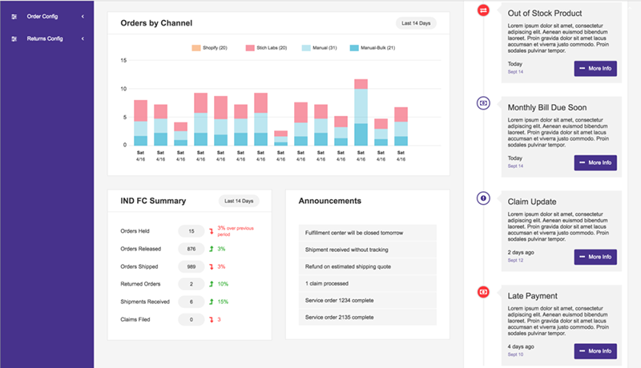
Task: Click the Monthly Bill Due Soon timeline icon
Action: click(x=483, y=103)
